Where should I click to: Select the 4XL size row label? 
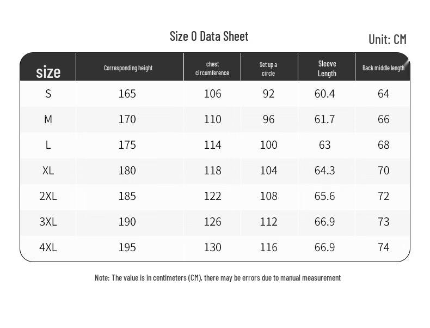tap(48, 247)
